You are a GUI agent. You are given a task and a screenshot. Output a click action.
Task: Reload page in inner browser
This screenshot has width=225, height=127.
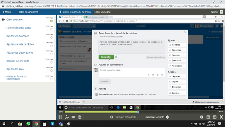(x=67, y=21)
